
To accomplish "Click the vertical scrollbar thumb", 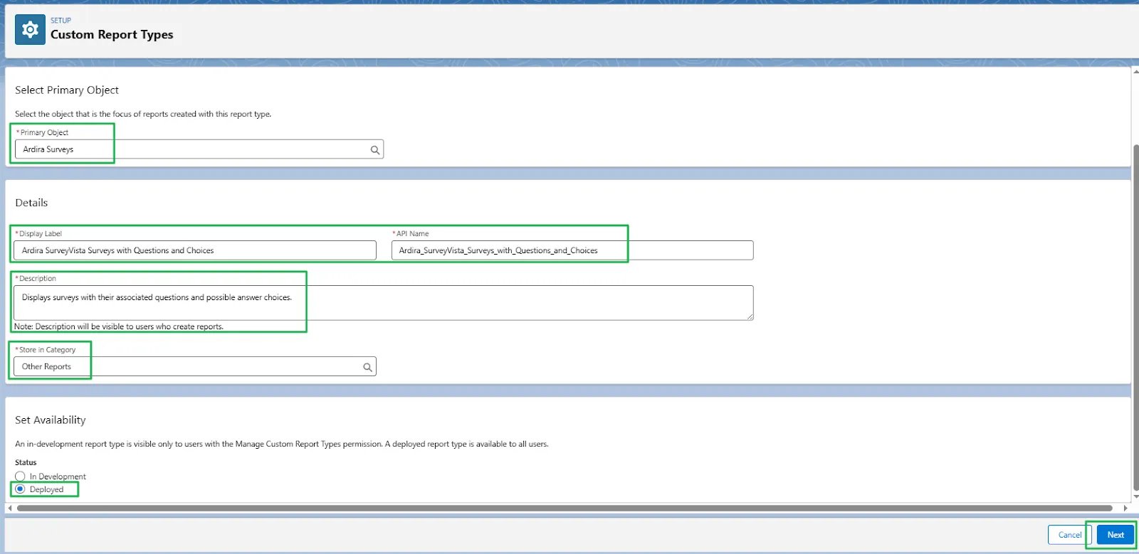I will 1135,317.
